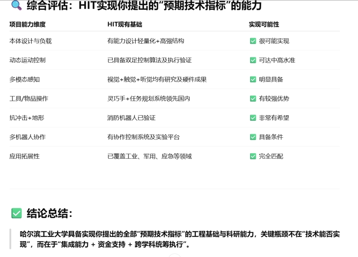Click the green check beside 很可能实现
This screenshot has width=358, height=257.
253,41
